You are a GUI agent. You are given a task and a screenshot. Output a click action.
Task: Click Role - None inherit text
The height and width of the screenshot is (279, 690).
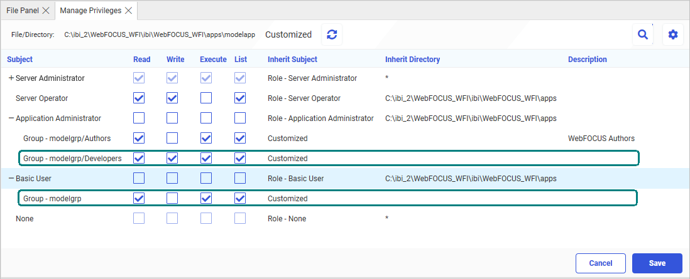287,218
